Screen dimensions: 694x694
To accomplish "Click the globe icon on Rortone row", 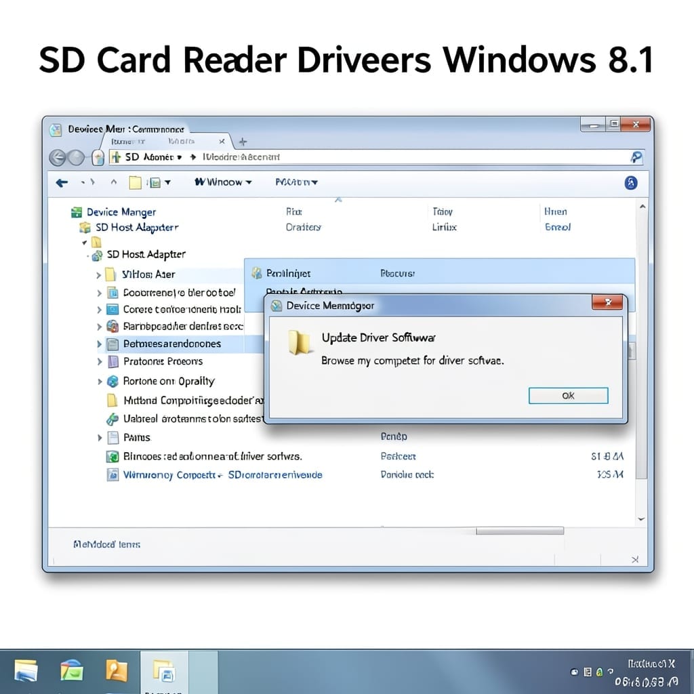I will point(113,381).
